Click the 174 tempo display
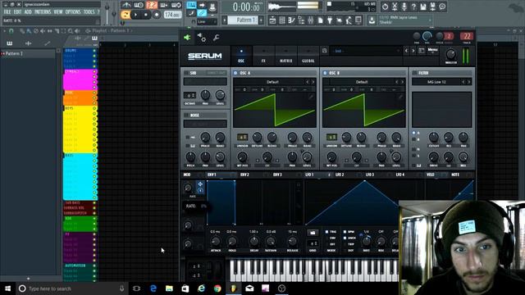This screenshot has height=295, width=525. 173,15
